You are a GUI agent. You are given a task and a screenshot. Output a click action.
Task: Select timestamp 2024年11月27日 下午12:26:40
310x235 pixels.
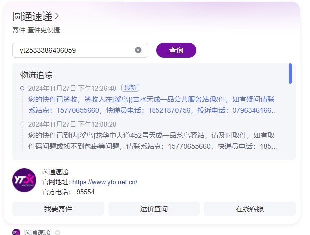pyautogui.click(x=72, y=88)
